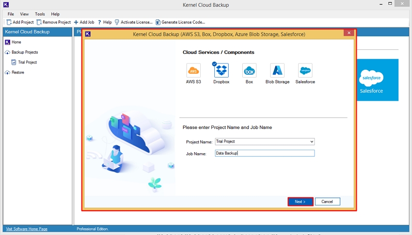Open the Help menu in menu bar
Image resolution: width=412 pixels, height=235 pixels.
[x=55, y=14]
